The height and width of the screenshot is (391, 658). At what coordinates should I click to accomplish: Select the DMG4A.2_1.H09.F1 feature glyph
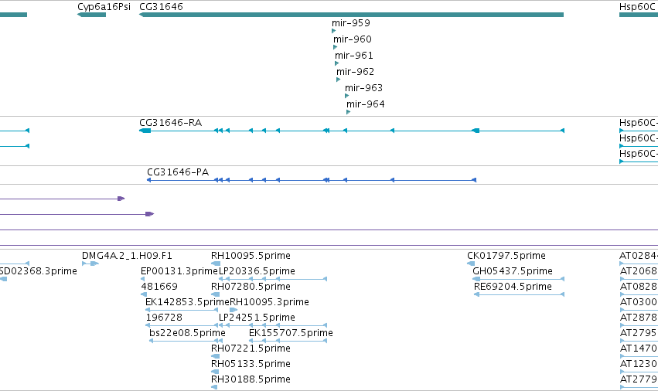[90, 263]
